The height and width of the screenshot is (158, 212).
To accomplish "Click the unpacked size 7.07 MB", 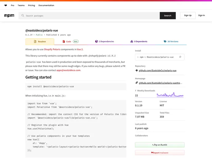I will coord(140,117).
